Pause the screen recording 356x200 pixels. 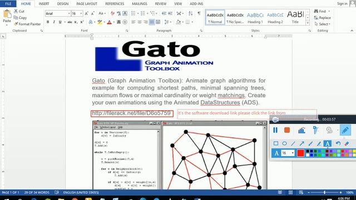coord(275,130)
